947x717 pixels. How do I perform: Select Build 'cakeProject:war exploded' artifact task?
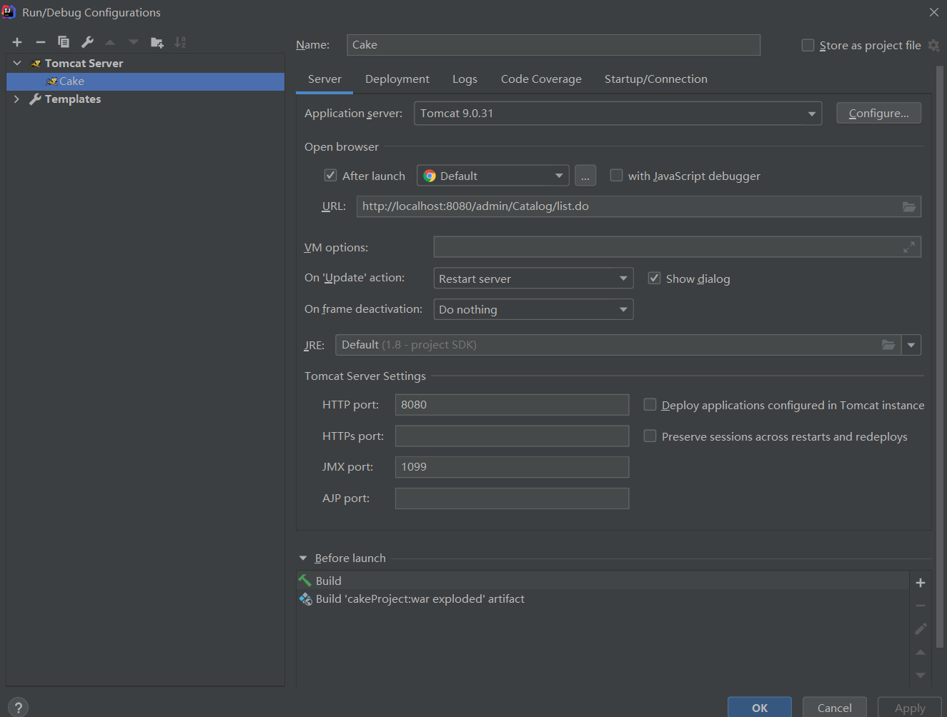(603, 599)
